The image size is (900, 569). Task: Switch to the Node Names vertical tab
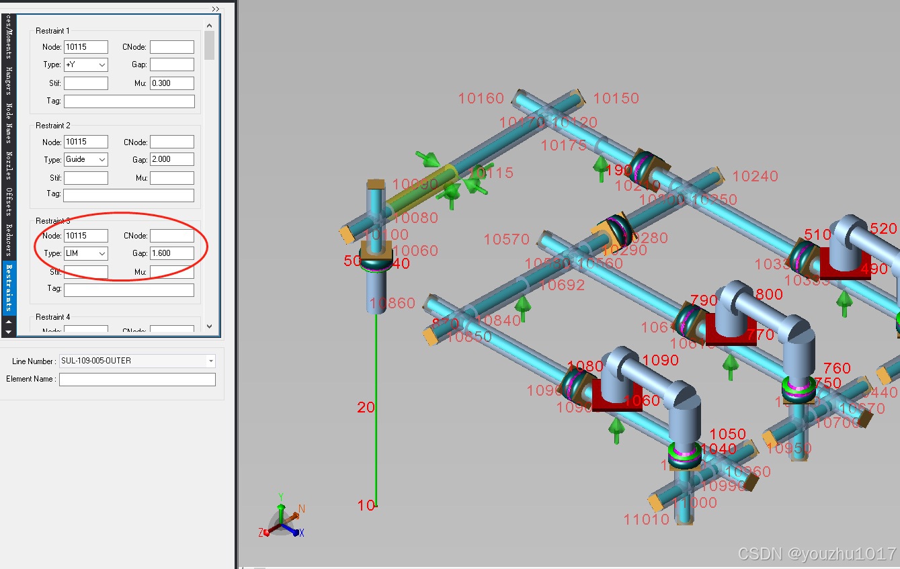8,123
